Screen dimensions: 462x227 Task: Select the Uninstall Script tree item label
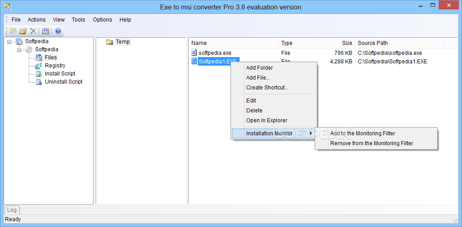point(64,82)
